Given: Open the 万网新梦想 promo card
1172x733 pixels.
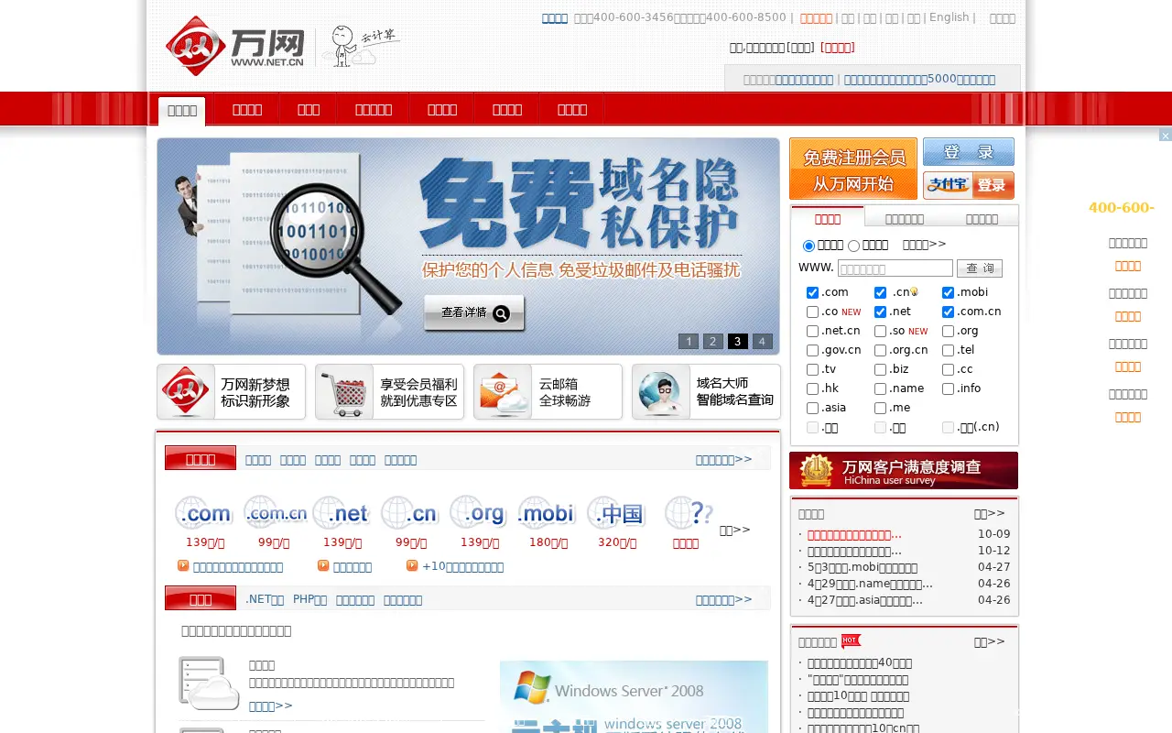Looking at the screenshot, I should pos(231,392).
